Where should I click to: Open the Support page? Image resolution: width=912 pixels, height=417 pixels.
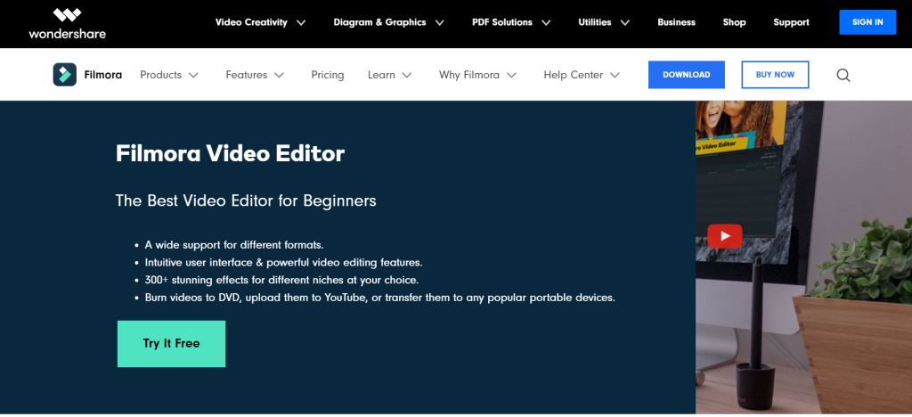tap(791, 22)
